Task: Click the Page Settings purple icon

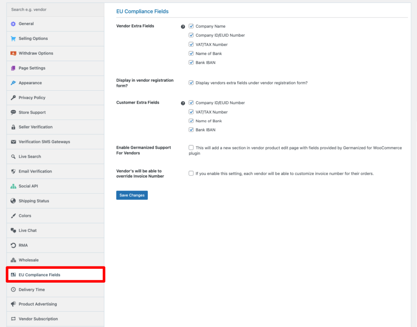Action: pos(13,68)
